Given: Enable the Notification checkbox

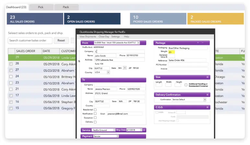Looking at the screenshot, I should coord(95,114).
